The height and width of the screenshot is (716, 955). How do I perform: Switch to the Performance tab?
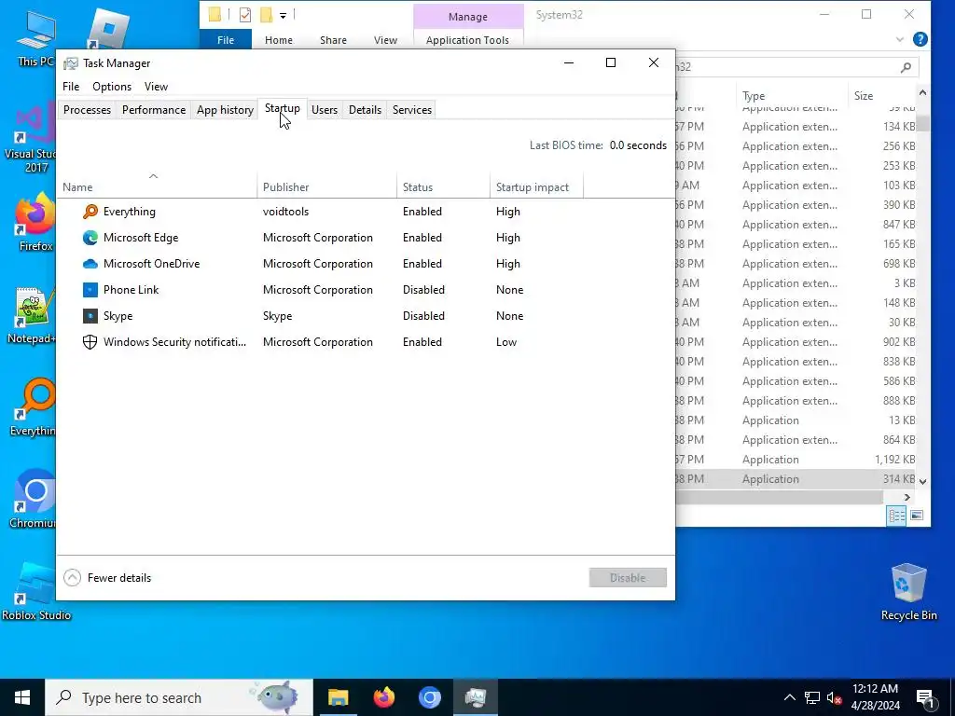[x=154, y=110]
